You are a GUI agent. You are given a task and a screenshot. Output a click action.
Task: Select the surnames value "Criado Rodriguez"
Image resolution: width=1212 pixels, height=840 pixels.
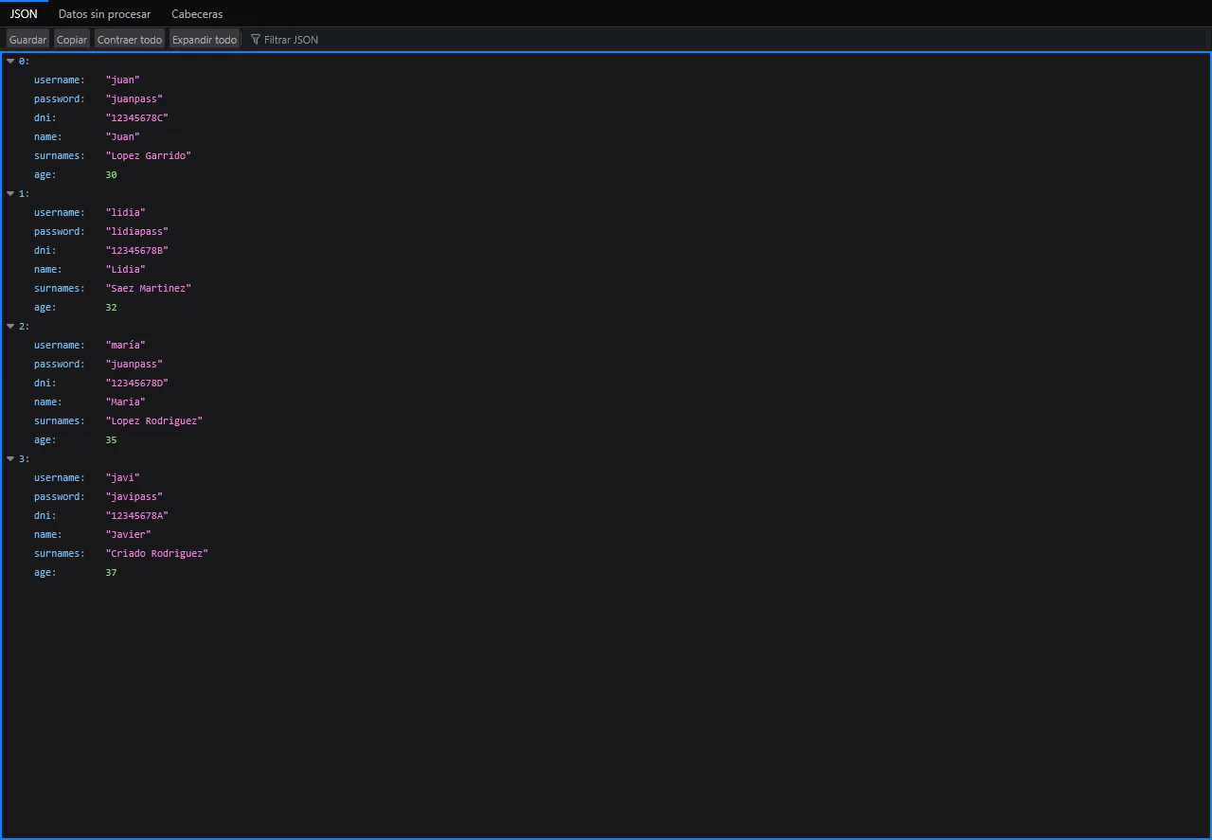pos(157,553)
